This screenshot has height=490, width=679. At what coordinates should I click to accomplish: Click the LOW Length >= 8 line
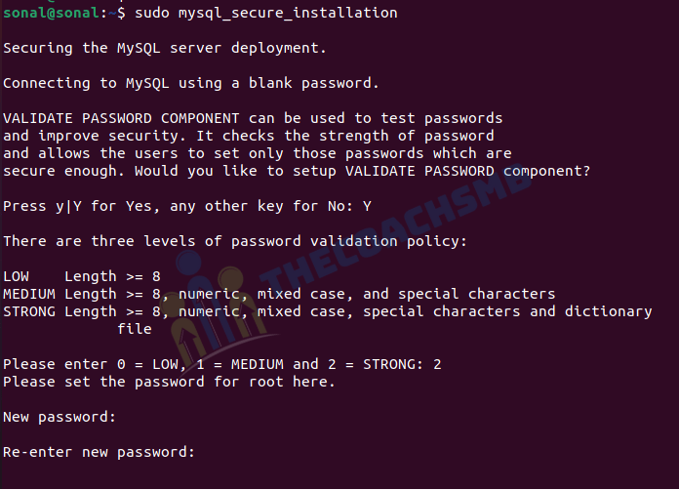[x=82, y=276]
